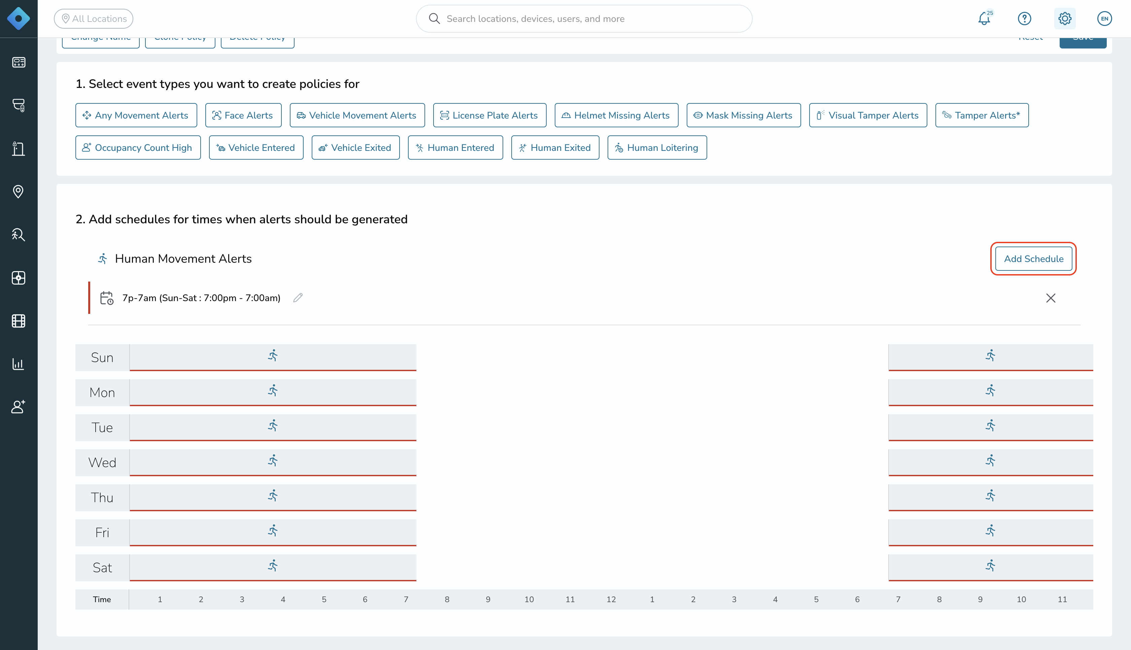This screenshot has height=650, width=1131.
Task: Open the help question mark icon
Action: tap(1024, 18)
